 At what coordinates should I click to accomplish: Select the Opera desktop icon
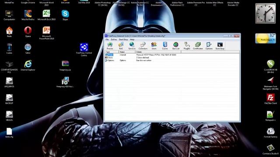[x=28, y=32]
